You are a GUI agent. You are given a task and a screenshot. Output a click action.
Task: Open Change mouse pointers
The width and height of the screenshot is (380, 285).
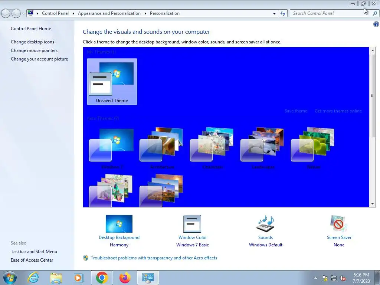click(x=34, y=50)
